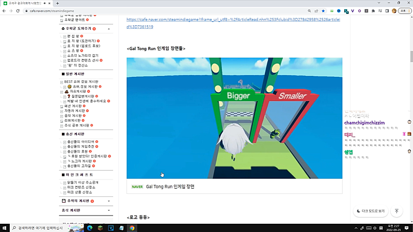The width and height of the screenshot is (413, 232).
Task: Click the Chrome update menu button
Action: tap(405, 11)
